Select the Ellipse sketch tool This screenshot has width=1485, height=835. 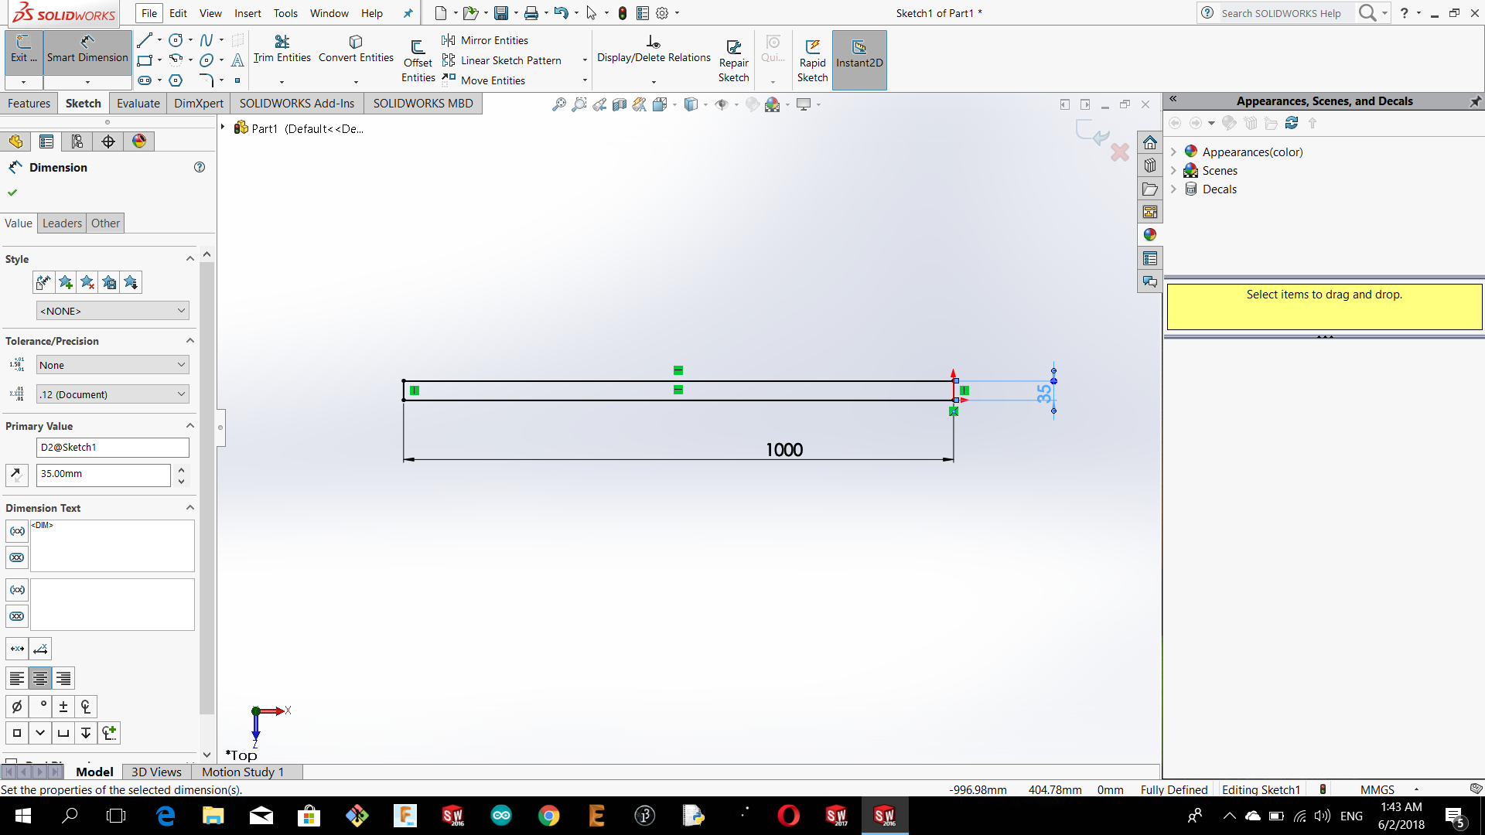(207, 60)
